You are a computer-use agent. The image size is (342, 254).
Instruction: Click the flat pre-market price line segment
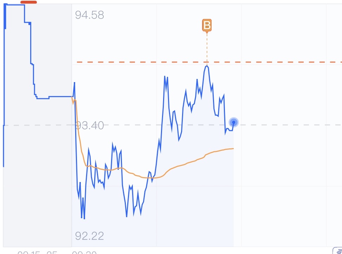coord(60,96)
